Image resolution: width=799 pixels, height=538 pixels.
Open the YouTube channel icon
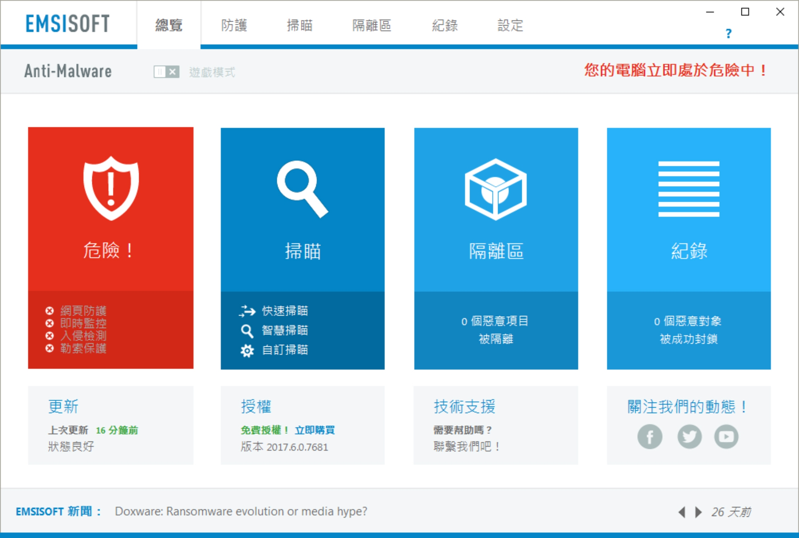(726, 437)
